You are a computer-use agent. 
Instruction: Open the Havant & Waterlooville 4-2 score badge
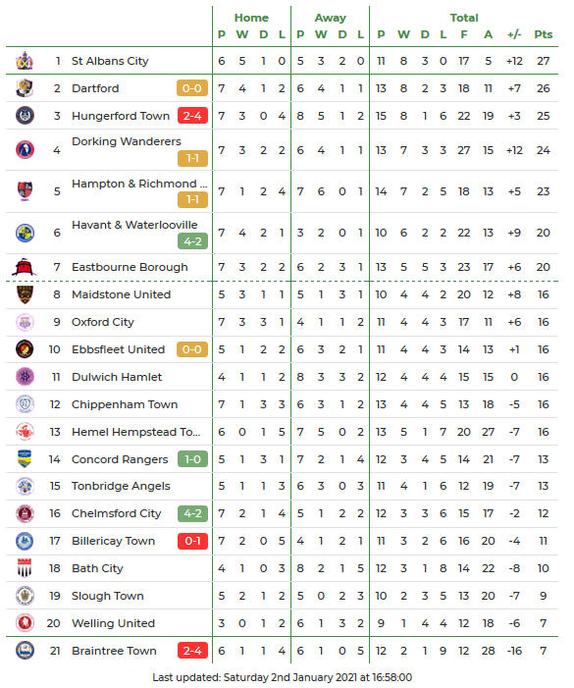click(192, 240)
